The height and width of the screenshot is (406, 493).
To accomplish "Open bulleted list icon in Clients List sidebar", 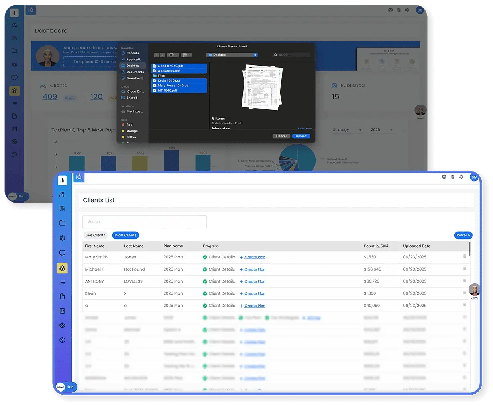I will pyautogui.click(x=62, y=282).
